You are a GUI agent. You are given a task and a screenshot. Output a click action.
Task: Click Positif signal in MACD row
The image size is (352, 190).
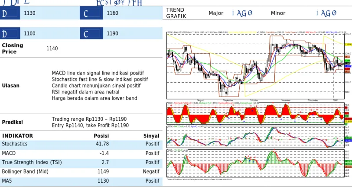pyautogui.click(x=153, y=153)
